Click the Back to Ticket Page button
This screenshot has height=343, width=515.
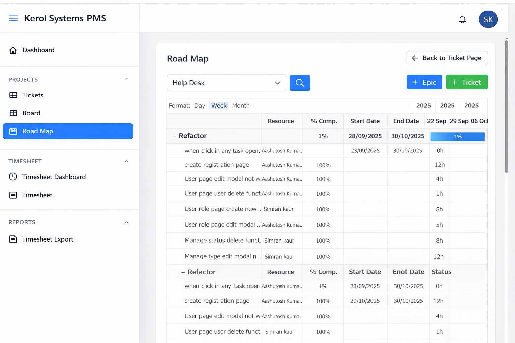coord(447,58)
